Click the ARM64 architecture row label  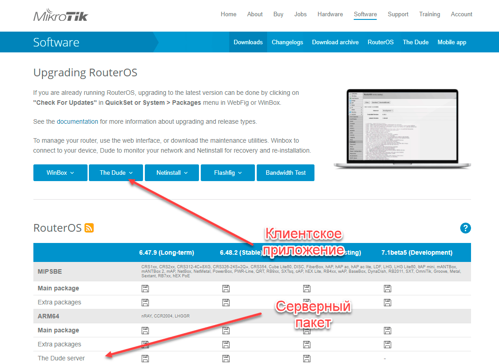(48, 316)
